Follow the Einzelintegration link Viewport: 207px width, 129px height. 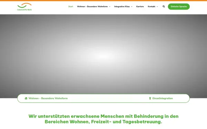[x=162, y=98]
